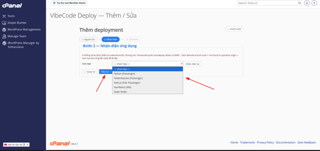Close the IP address badge
This screenshot has width=320, height=151.
[x=27, y=145]
